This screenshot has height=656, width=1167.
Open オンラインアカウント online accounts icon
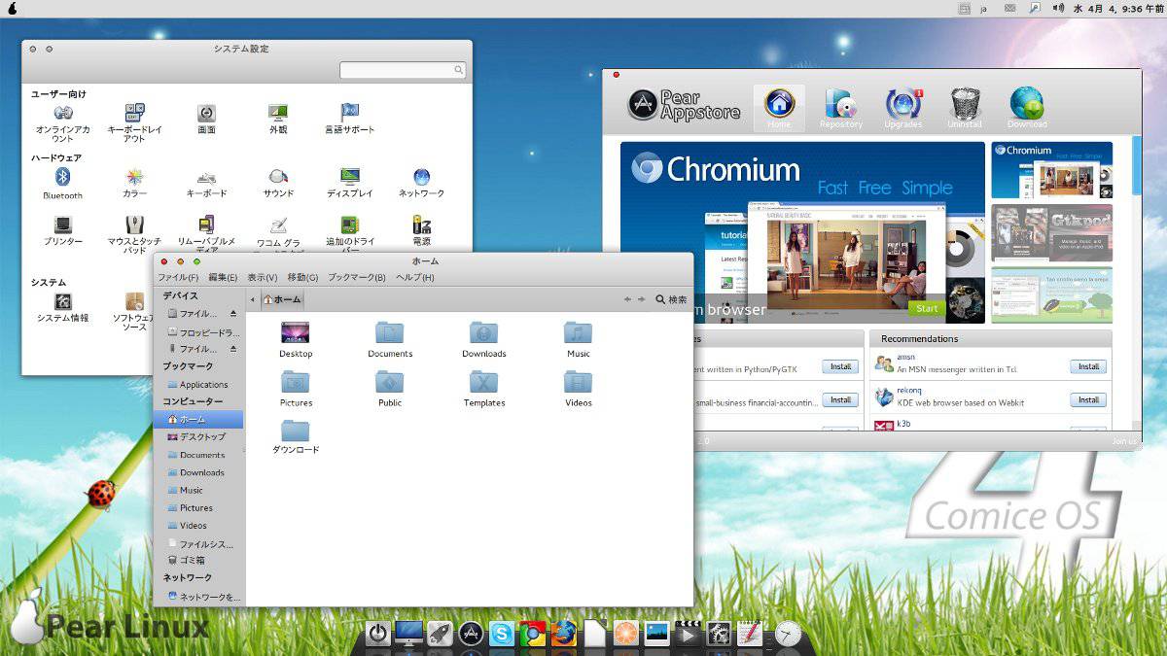(63, 122)
